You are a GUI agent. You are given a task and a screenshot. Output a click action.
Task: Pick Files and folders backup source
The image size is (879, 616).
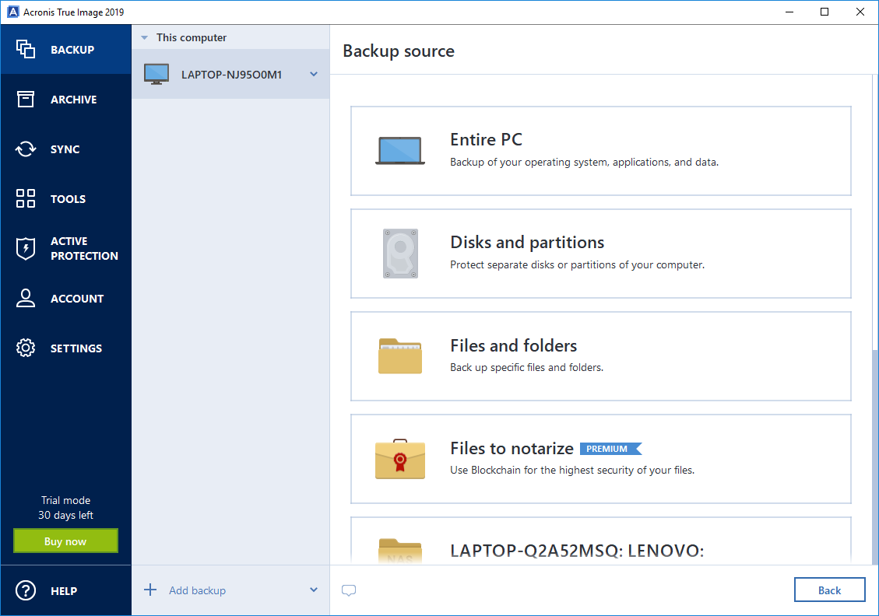click(x=600, y=356)
